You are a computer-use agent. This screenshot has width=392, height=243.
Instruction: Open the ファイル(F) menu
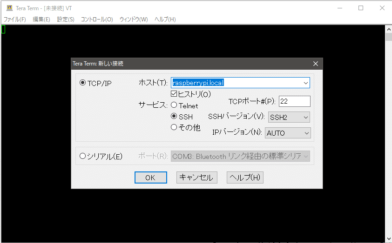[14, 19]
